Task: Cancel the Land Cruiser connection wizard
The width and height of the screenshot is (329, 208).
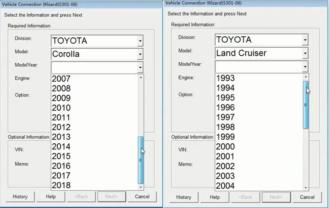Action: pos(307,197)
